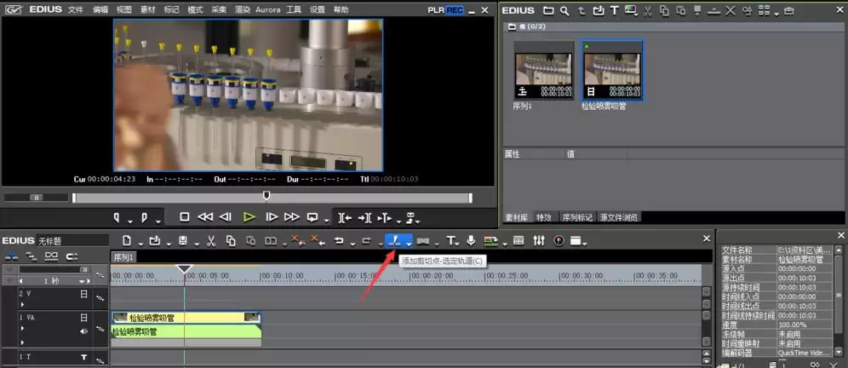Click the default transition icon in timeline toolbar
Image resolution: width=848 pixels, height=368 pixels.
coord(423,241)
